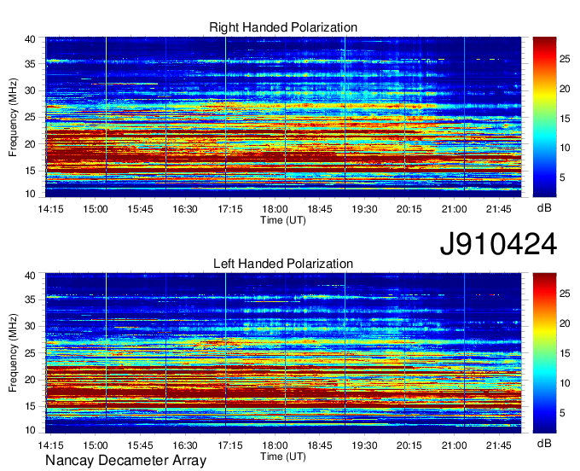Click the "21:45" time tick under the Left Handed plot
This screenshot has height=471, width=580.
499,445
